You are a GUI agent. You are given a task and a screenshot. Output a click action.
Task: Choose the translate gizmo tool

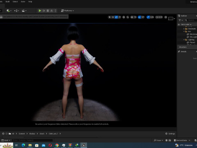[x=113, y=17]
